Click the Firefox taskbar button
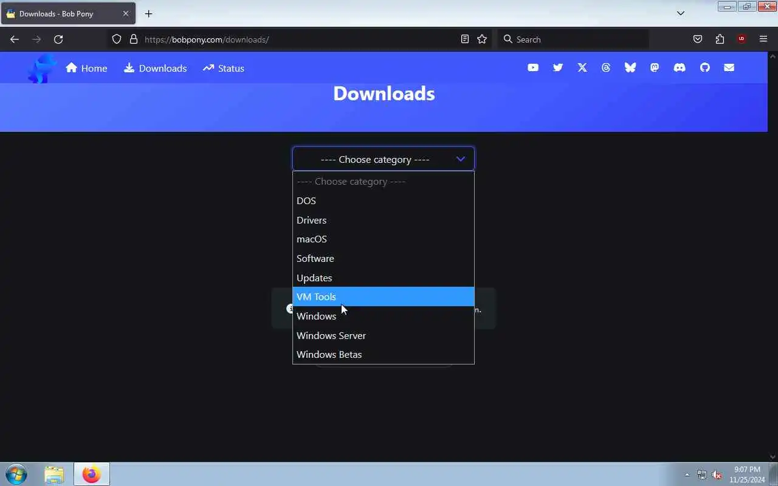 point(92,474)
